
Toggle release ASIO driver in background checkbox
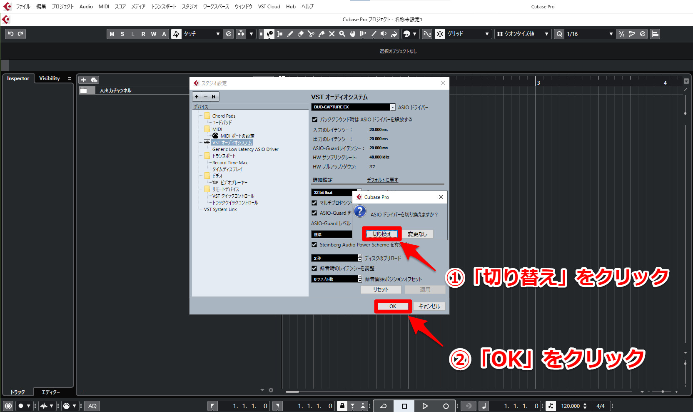tap(314, 119)
